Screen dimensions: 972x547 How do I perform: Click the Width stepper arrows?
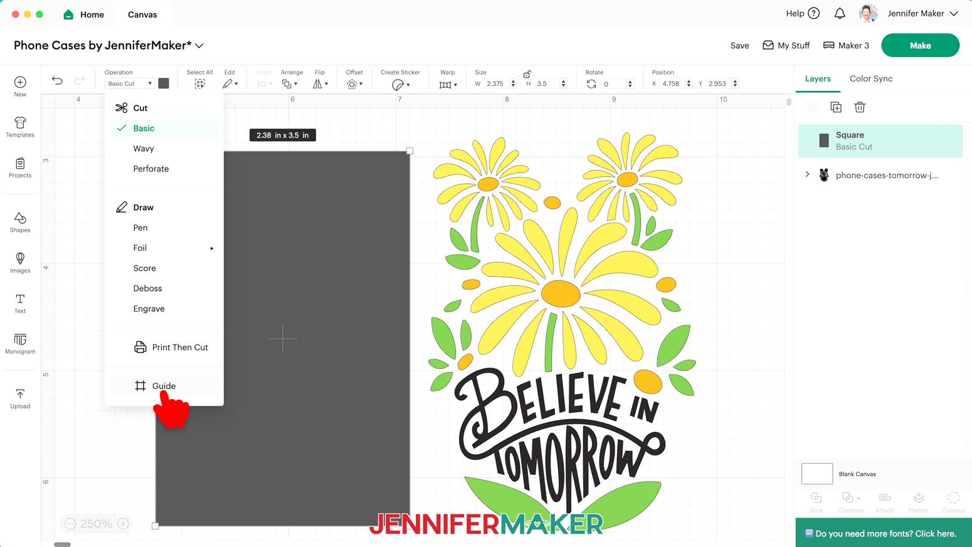[514, 83]
